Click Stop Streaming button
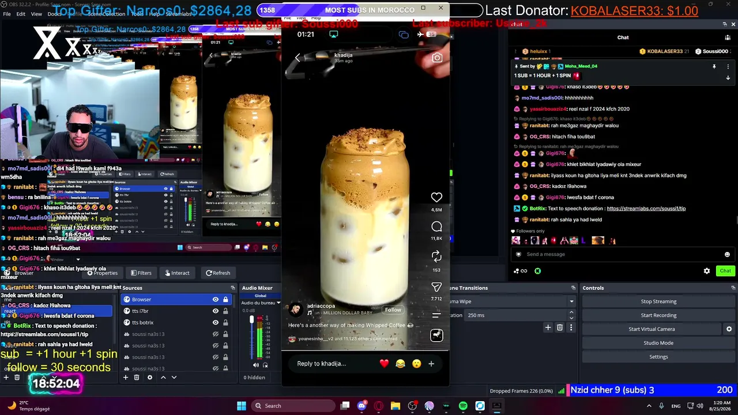Image resolution: width=738 pixels, height=415 pixels. coord(658,301)
